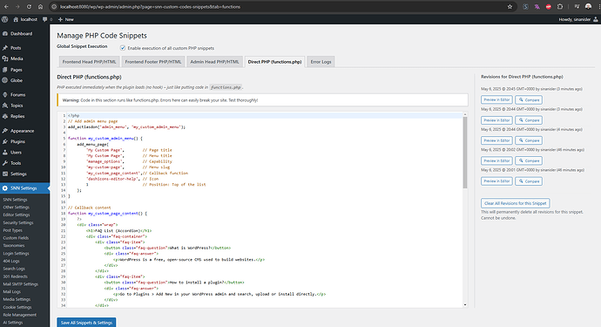Image resolution: width=601 pixels, height=327 pixels.
Task: Open Security Settings submenu link
Action: tap(18, 222)
